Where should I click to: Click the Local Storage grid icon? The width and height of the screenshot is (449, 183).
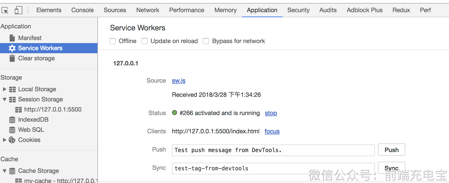coord(12,89)
